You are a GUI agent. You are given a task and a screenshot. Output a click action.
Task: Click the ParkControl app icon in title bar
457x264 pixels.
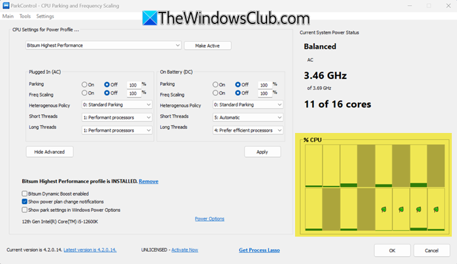6,5
